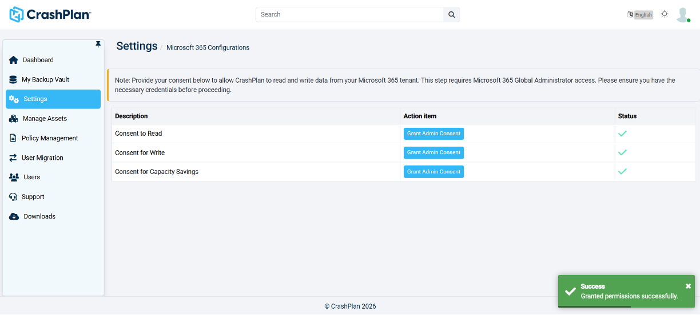Screen dimensions: 700x315
Task: Click the Success toast checkmark icon
Action: click(570, 291)
